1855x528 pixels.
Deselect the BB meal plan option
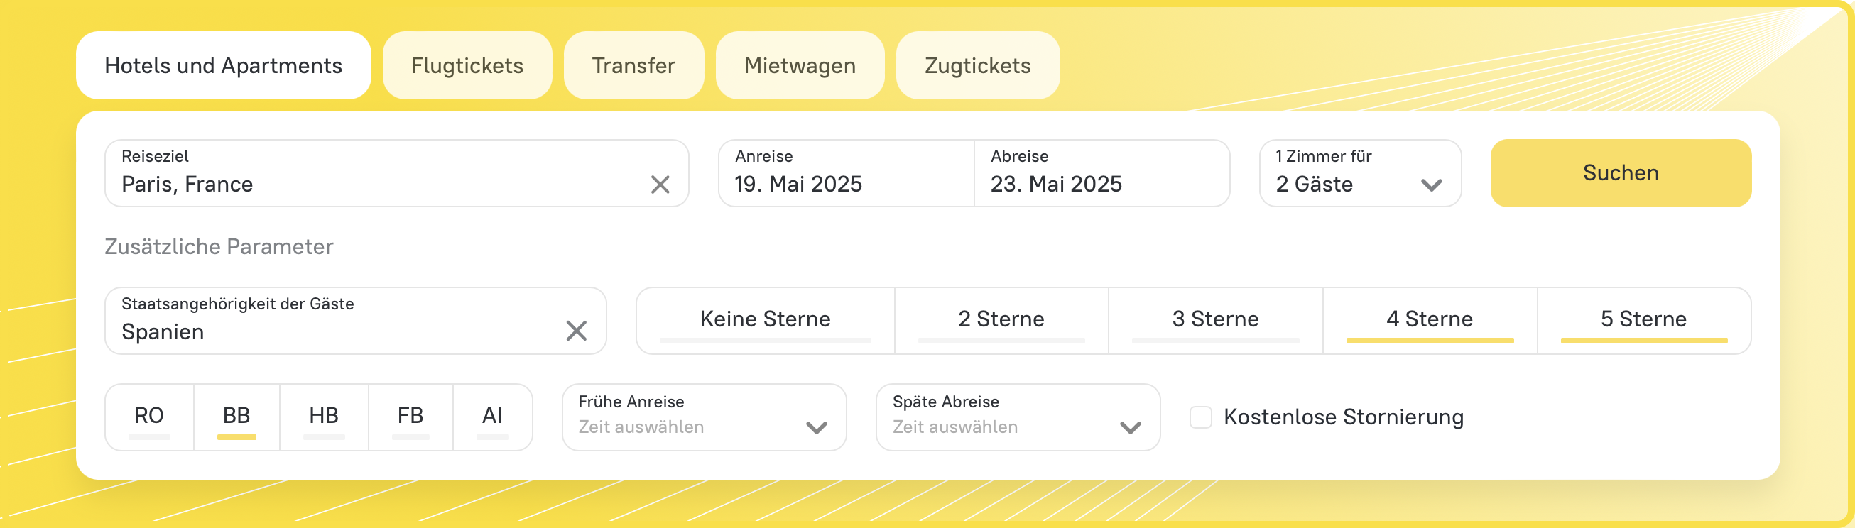[236, 417]
